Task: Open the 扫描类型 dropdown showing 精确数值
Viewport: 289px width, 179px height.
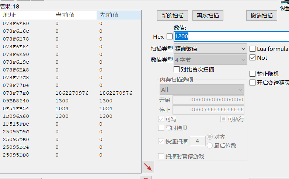Action: click(210, 49)
